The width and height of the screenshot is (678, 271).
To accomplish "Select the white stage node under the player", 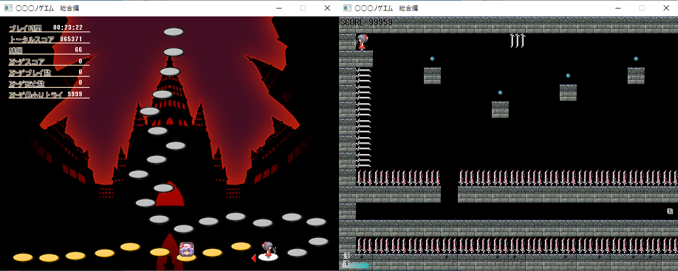I will click(268, 257).
